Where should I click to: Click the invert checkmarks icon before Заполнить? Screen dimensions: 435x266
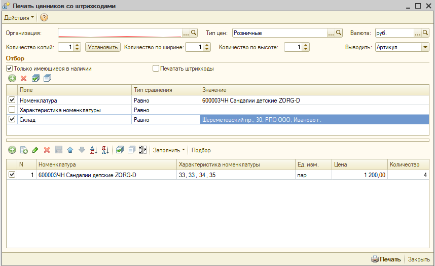click(x=142, y=150)
